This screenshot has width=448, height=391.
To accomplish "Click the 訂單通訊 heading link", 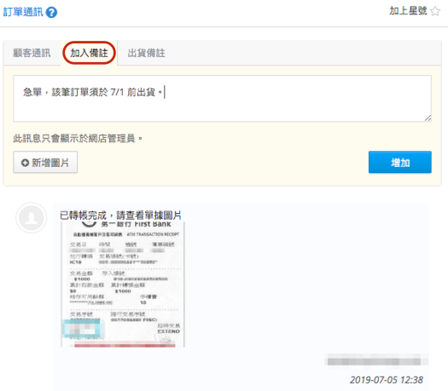I will (x=23, y=12).
